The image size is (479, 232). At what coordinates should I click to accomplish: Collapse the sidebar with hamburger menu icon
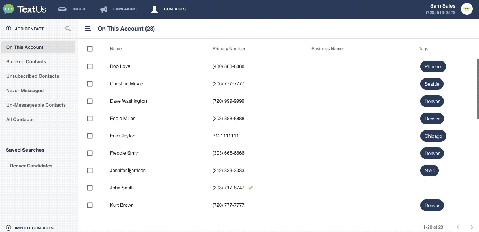click(x=88, y=29)
